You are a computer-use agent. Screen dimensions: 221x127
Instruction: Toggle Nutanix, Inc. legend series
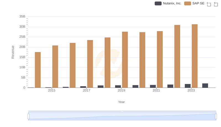(x=168, y=3)
